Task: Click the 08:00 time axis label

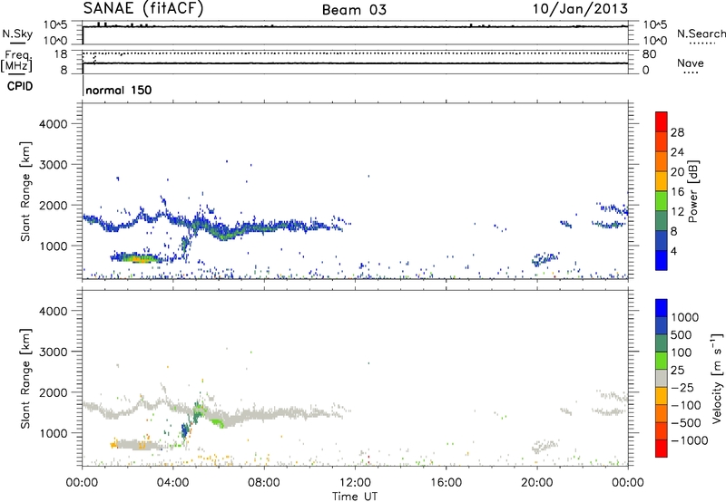Action: [x=263, y=483]
